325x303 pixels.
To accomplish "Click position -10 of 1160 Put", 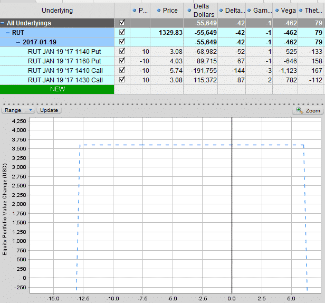I will pyautogui.click(x=144, y=61).
